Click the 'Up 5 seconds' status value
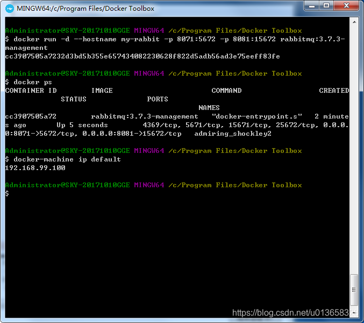 (x=82, y=125)
